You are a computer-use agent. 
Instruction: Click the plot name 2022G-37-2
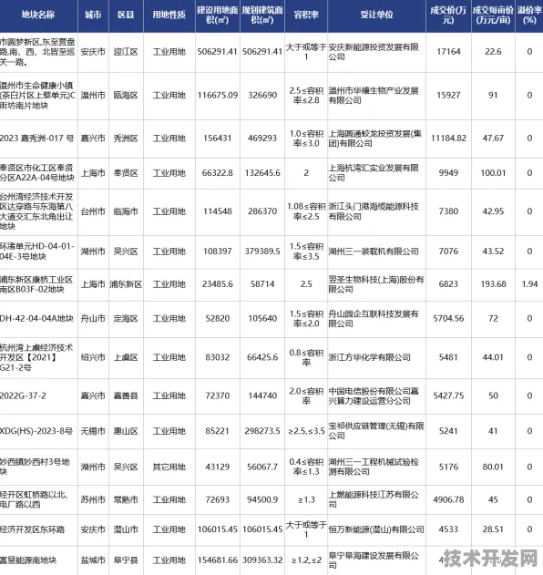tap(23, 396)
